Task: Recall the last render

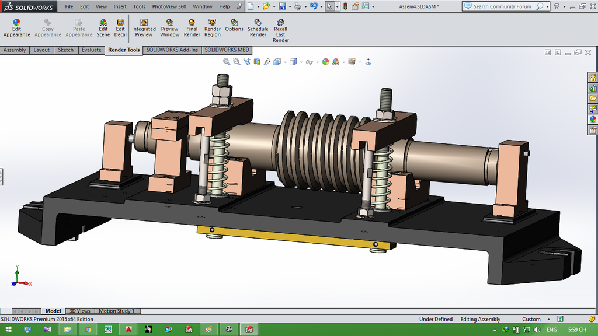Action: point(281,32)
